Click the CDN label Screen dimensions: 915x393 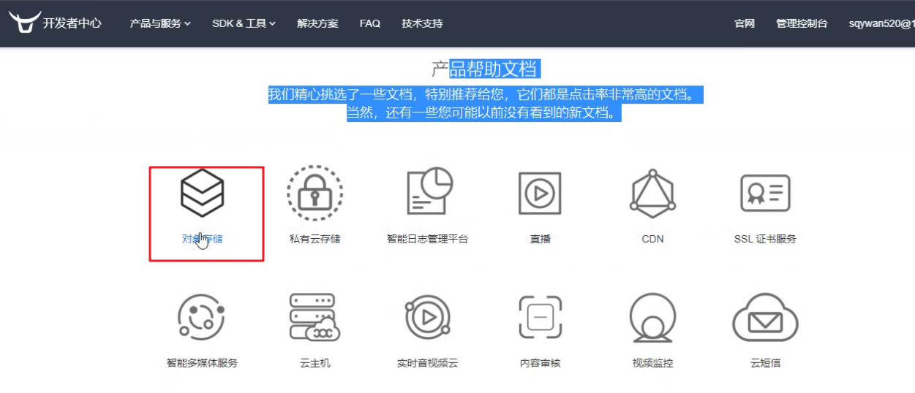click(x=652, y=239)
